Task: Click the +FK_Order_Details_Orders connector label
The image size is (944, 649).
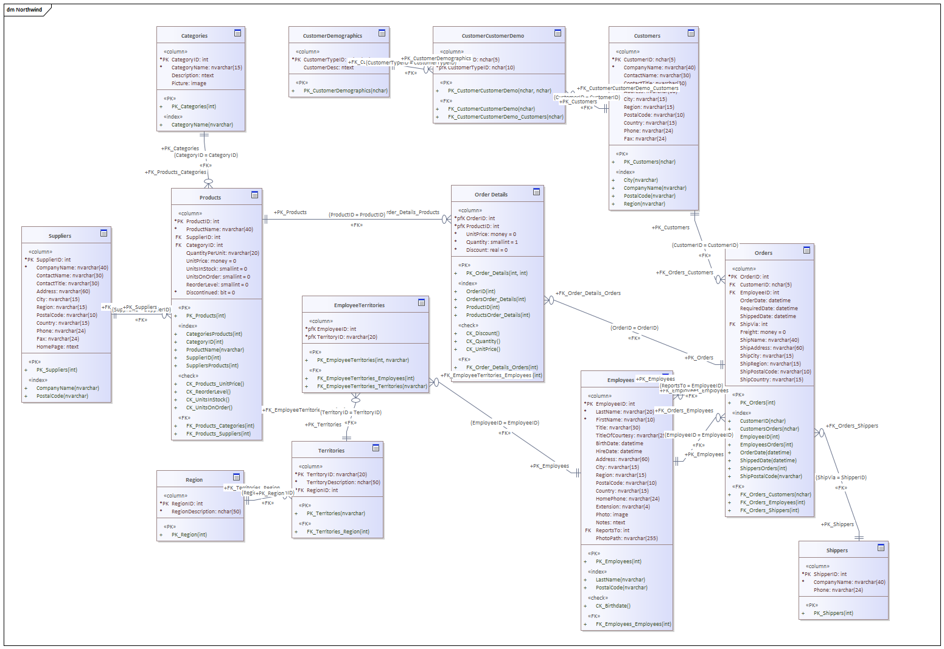Action: 588,293
